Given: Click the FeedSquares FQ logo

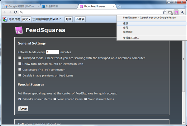Looking at the screenshot, I should pos(19,30).
